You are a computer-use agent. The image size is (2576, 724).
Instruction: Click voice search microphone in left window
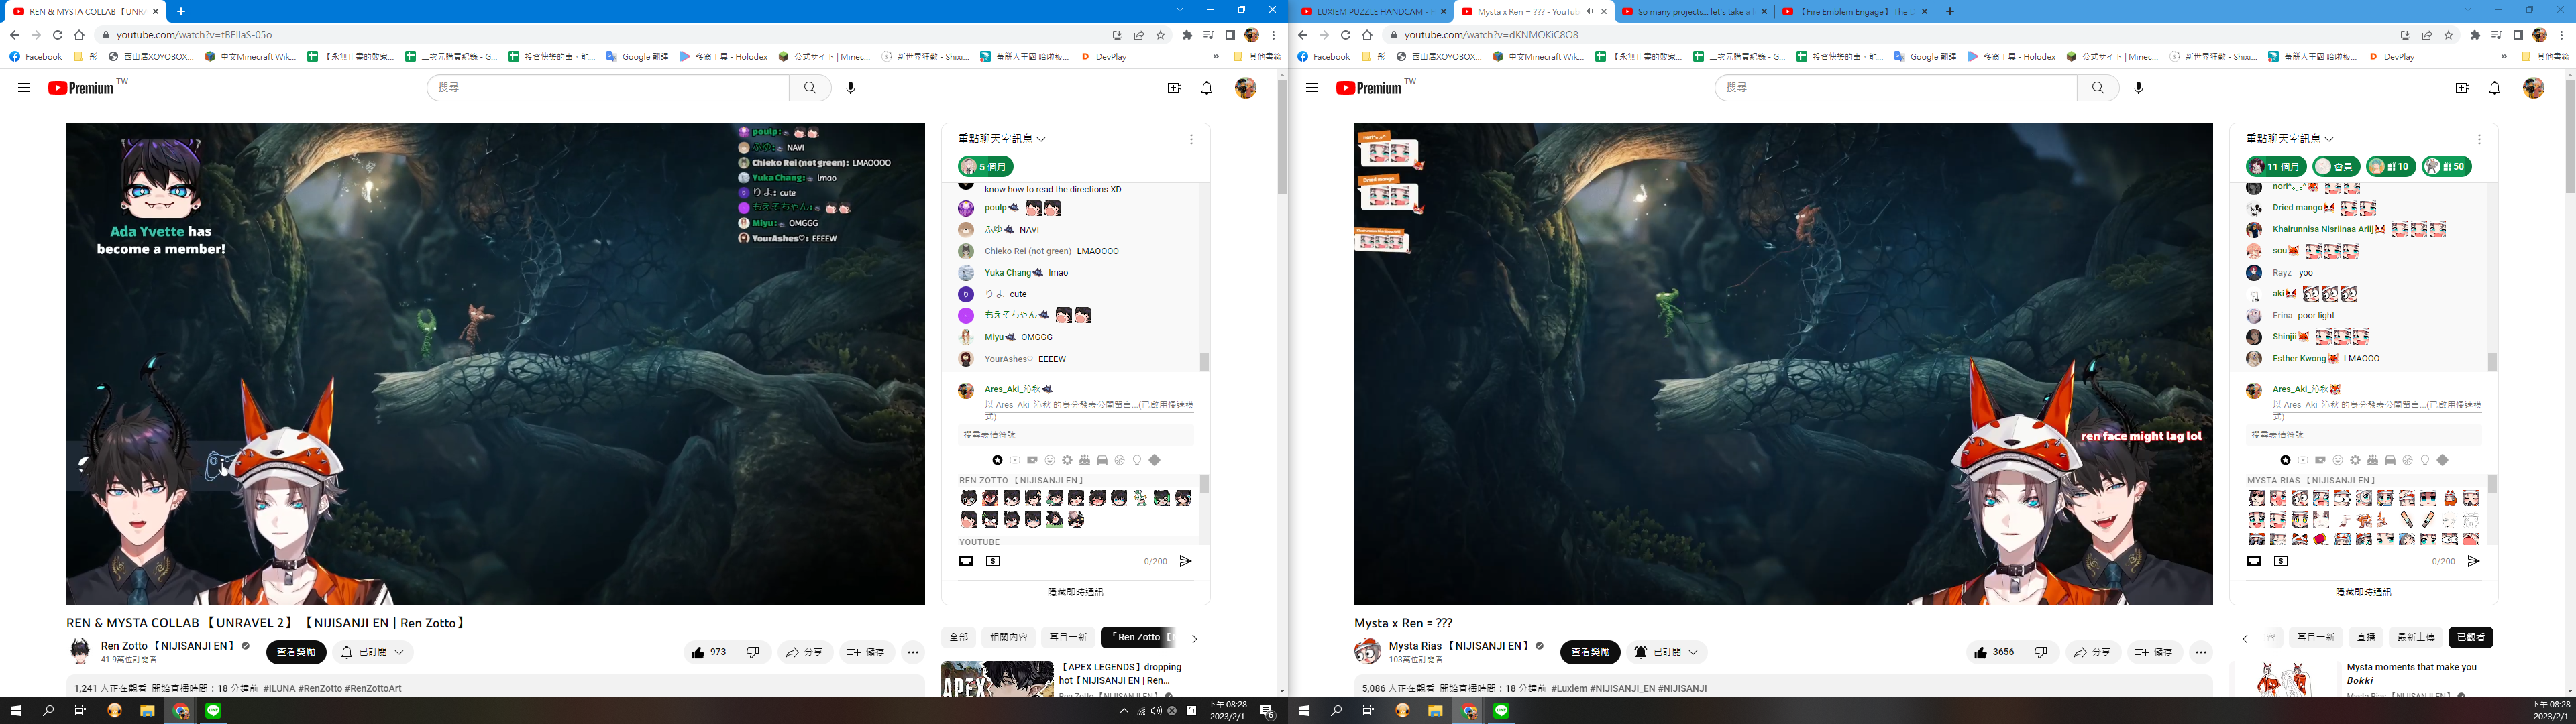click(x=851, y=88)
